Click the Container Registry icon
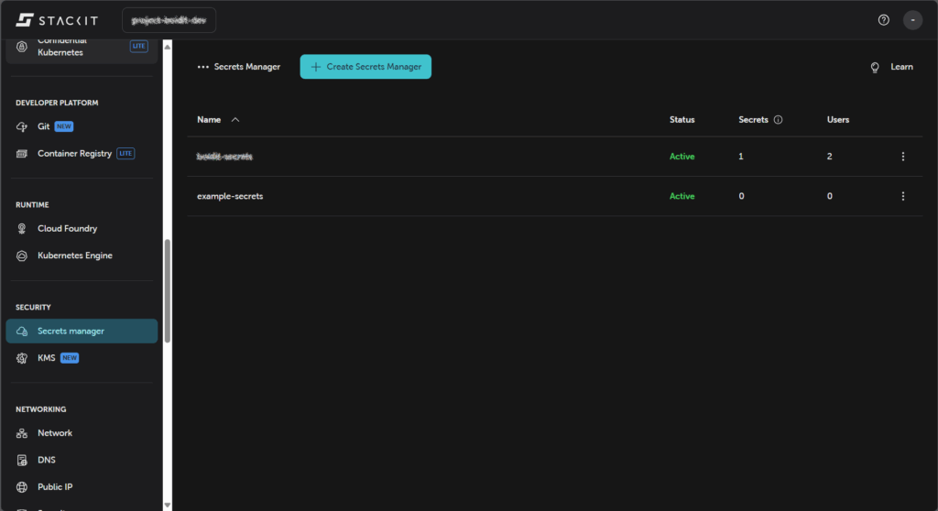 tap(22, 154)
